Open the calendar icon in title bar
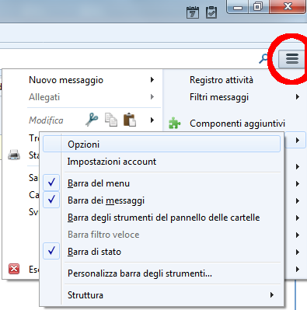This screenshot has height=310, width=307. click(193, 12)
